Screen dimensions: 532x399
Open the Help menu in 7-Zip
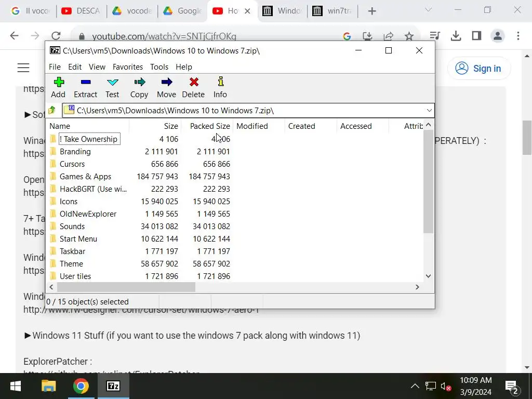pos(183,67)
